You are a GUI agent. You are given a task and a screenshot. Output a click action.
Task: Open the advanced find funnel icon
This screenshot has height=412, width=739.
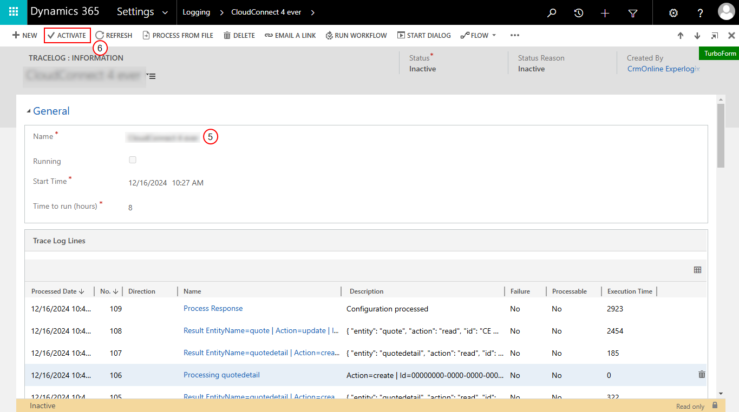pos(632,12)
